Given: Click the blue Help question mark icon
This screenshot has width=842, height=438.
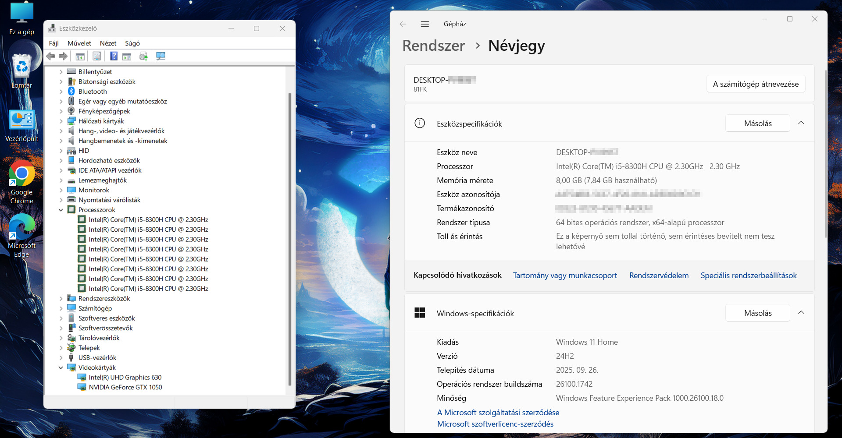Looking at the screenshot, I should tap(114, 56).
